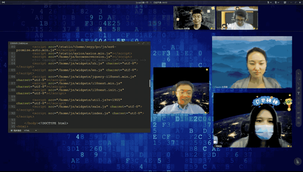Click the axios.min.js script line 81

82,53
